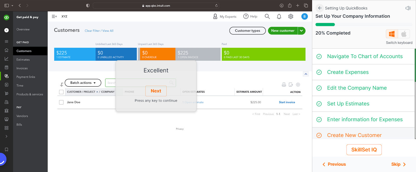Check the Jane Doe row checkbox

pos(61,102)
